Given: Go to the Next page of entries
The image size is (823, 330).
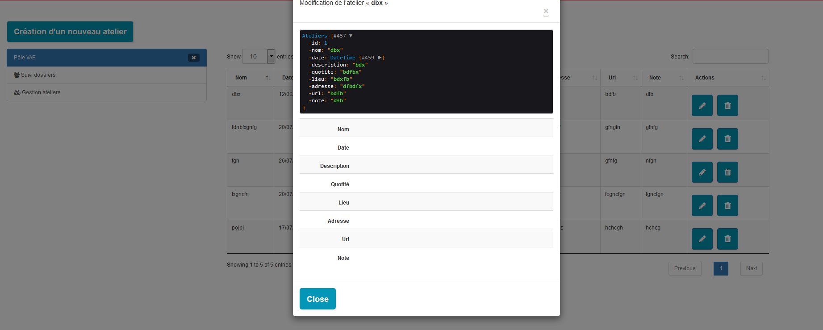Looking at the screenshot, I should coord(751,268).
